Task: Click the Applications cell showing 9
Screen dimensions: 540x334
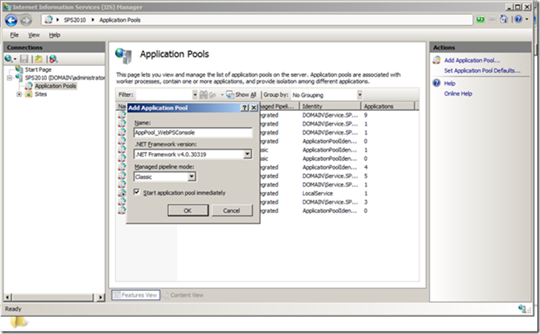Action: coord(366,116)
